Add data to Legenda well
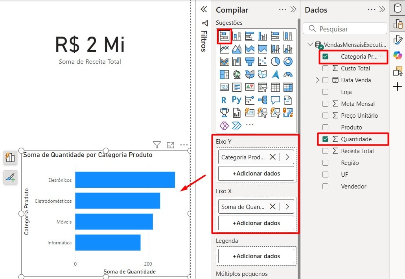Image resolution: width=405 pixels, height=279 pixels. point(256,256)
